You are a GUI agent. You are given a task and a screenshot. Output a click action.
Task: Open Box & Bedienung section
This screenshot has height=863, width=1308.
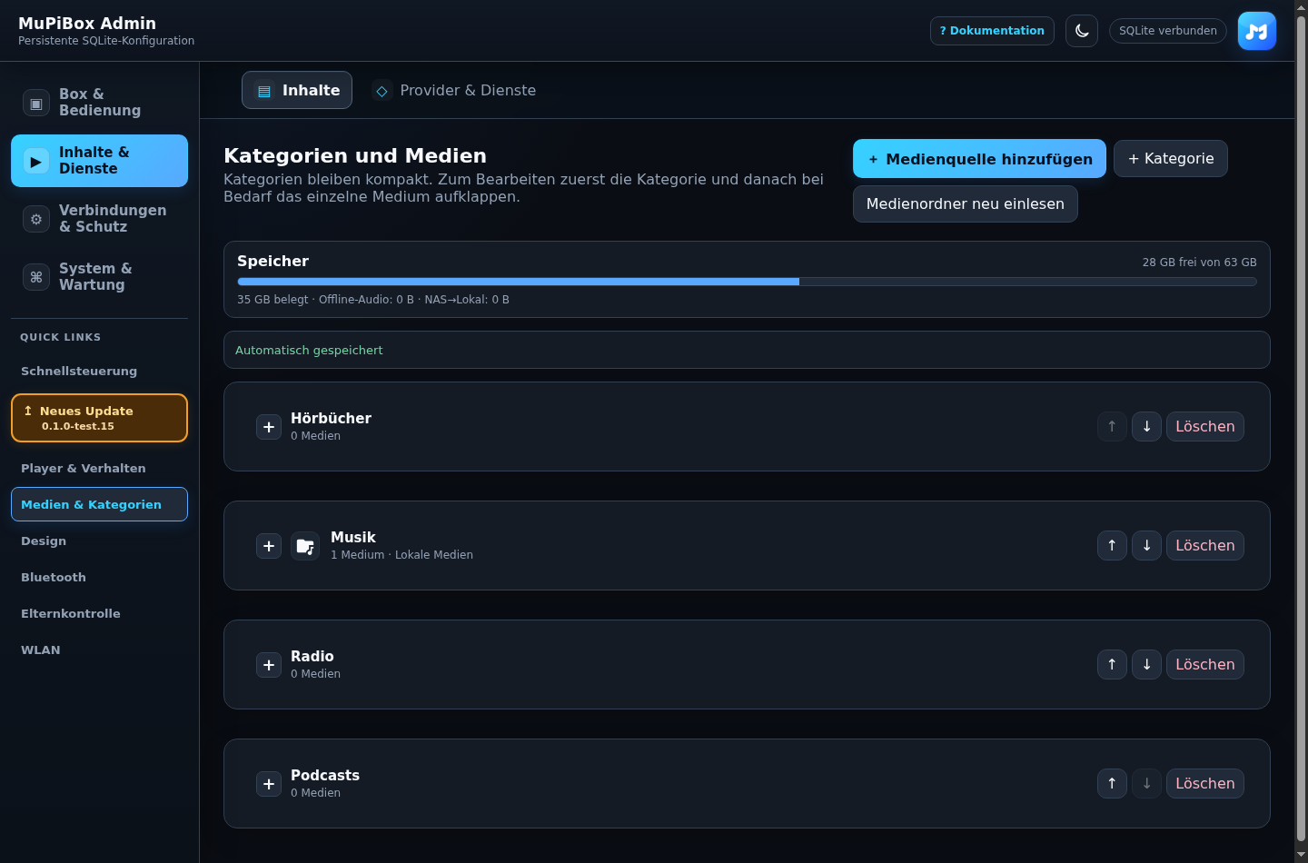pyautogui.click(x=100, y=103)
